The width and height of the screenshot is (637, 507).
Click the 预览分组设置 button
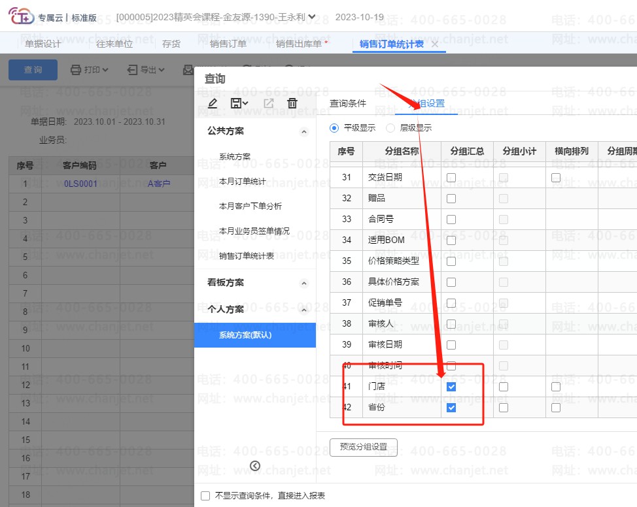pyautogui.click(x=364, y=447)
